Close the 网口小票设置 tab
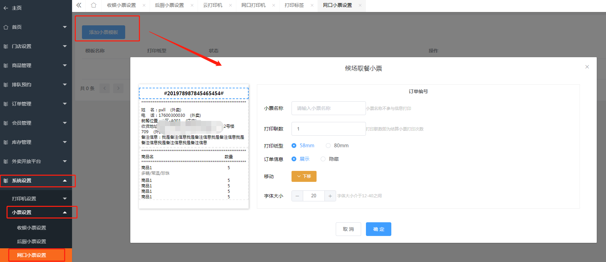 [360, 5]
